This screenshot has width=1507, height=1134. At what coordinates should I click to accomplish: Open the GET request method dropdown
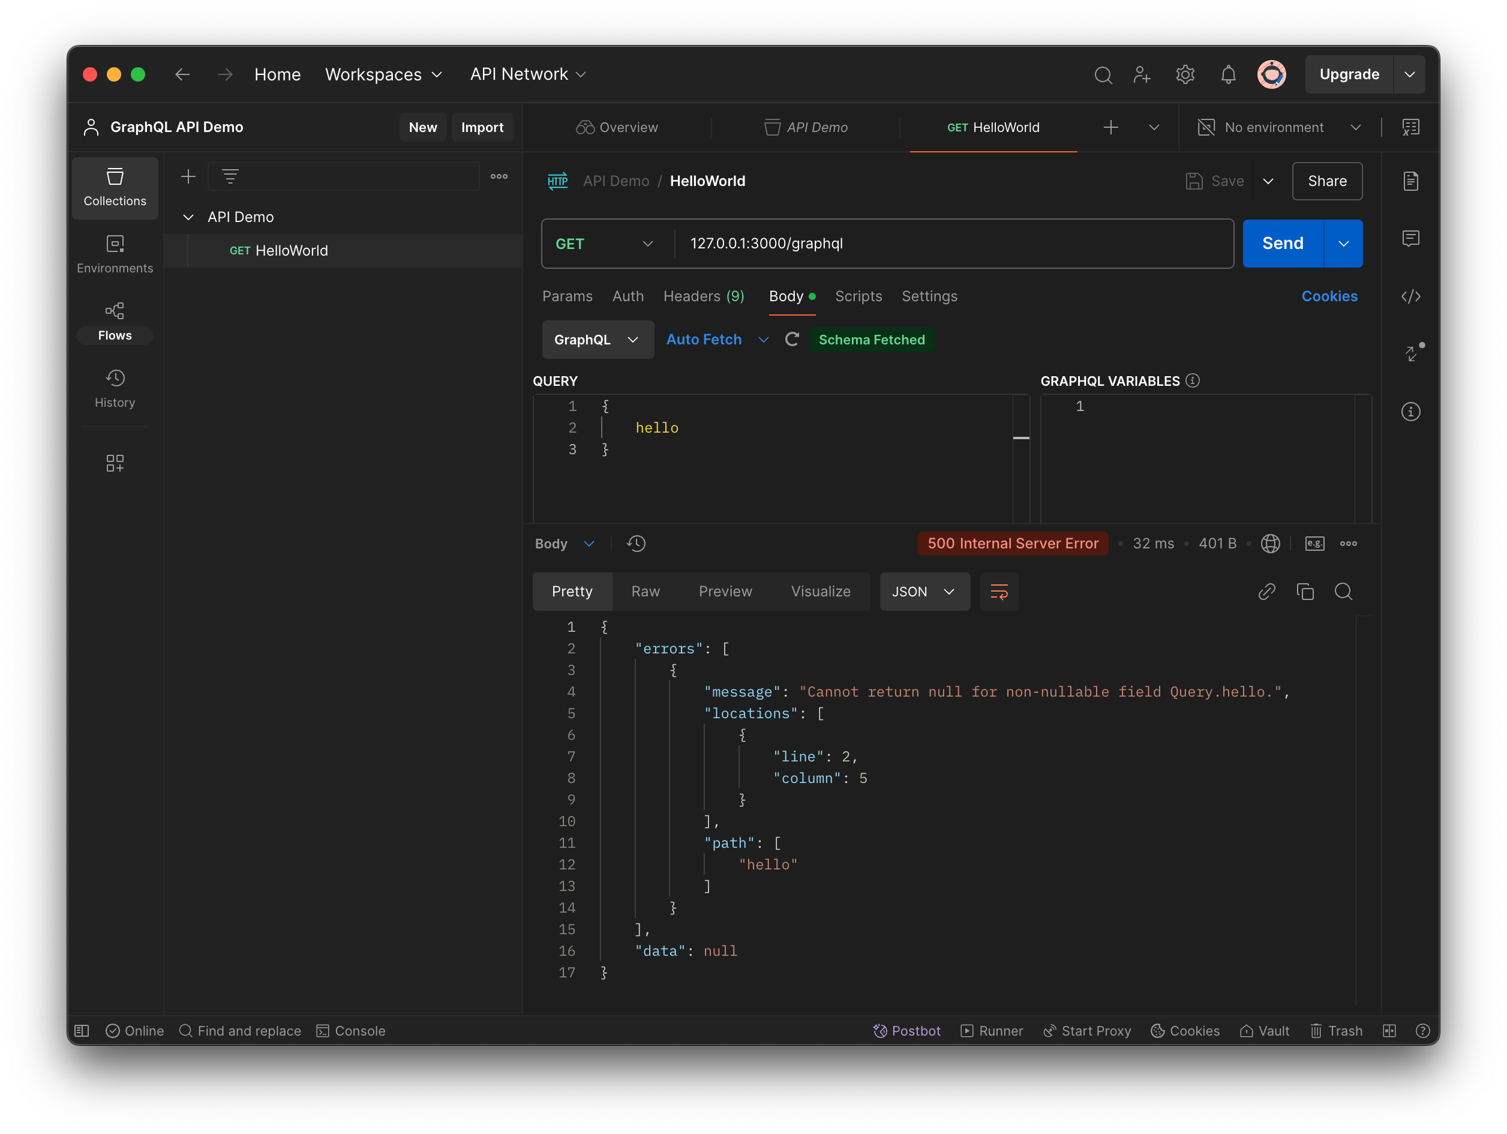[x=606, y=243]
